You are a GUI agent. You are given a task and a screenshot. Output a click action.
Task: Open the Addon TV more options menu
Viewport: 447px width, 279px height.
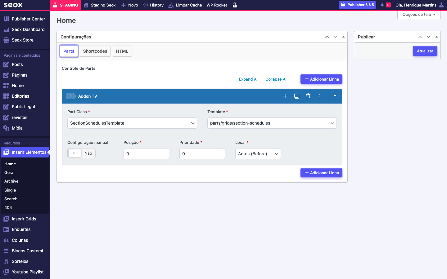coord(320,96)
